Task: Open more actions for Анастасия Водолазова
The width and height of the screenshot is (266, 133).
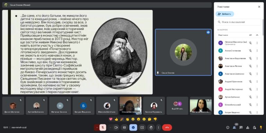Action: [257, 58]
